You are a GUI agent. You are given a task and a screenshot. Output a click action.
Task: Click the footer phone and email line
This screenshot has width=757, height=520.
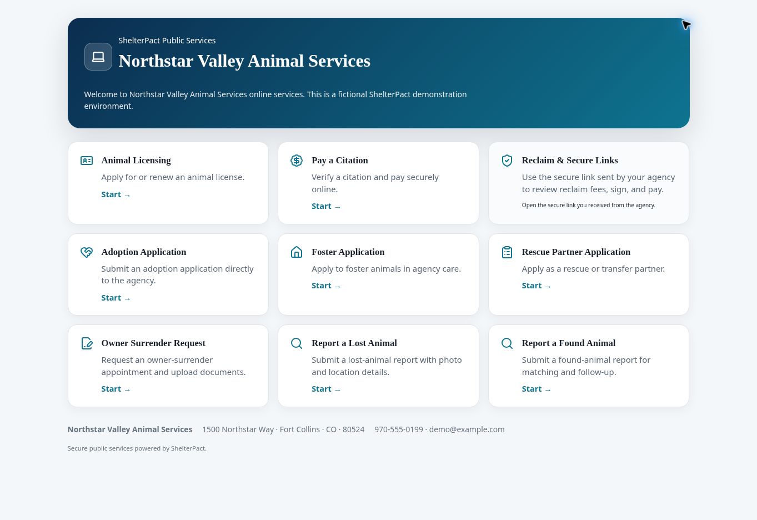click(x=439, y=429)
